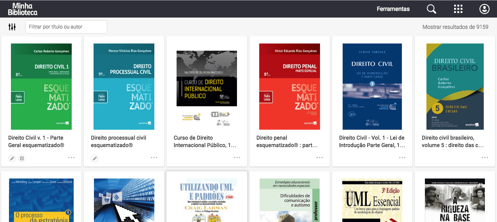This screenshot has width=497, height=222.
Task: Open Utilizando UML e Padrões cover
Action: 207,200
